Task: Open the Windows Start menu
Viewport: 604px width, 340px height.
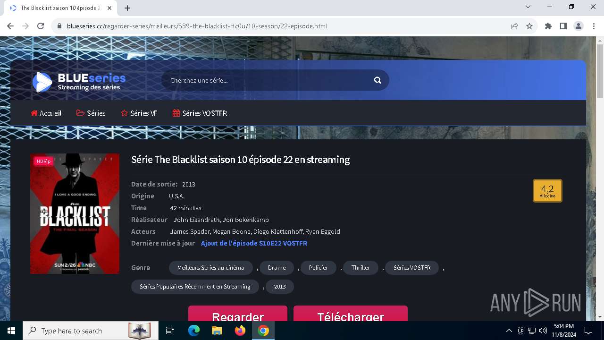Action: (11, 331)
